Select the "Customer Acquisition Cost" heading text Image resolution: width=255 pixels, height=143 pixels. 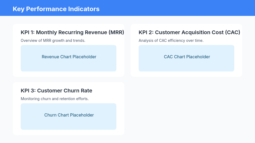pyautogui.click(x=189, y=33)
